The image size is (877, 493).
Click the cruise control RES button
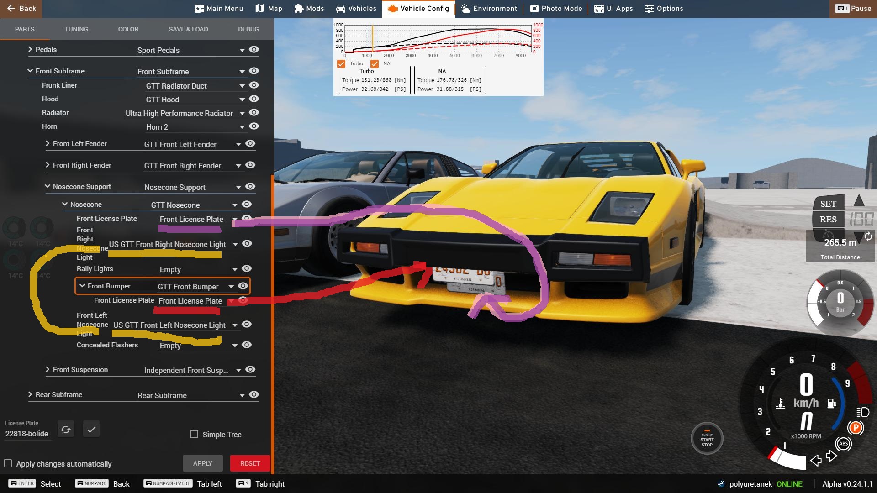pyautogui.click(x=828, y=220)
